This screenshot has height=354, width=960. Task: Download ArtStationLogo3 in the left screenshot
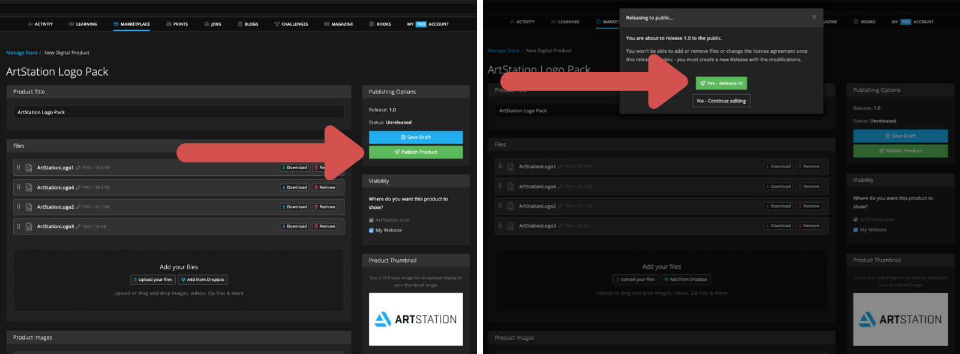[294, 226]
